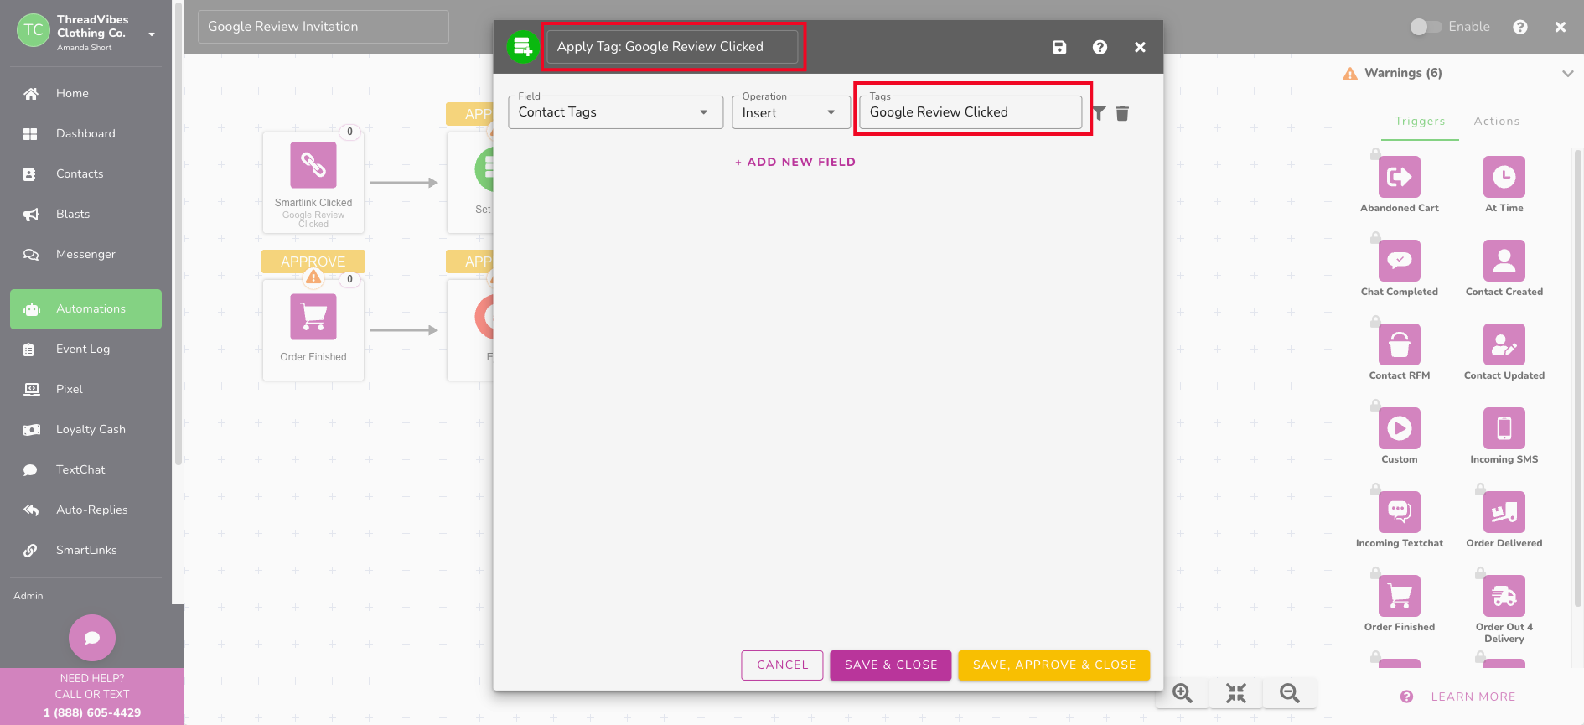Delete the field row with trash icon
Image resolution: width=1584 pixels, height=725 pixels.
(x=1122, y=113)
